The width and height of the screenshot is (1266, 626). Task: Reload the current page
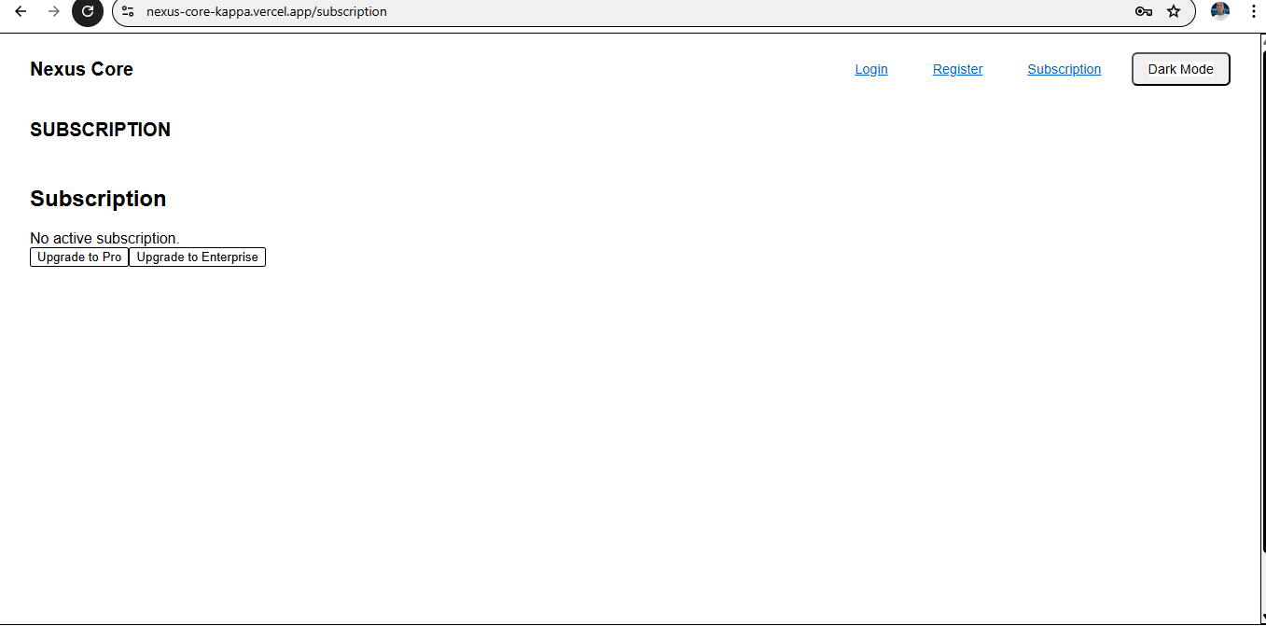tap(88, 12)
